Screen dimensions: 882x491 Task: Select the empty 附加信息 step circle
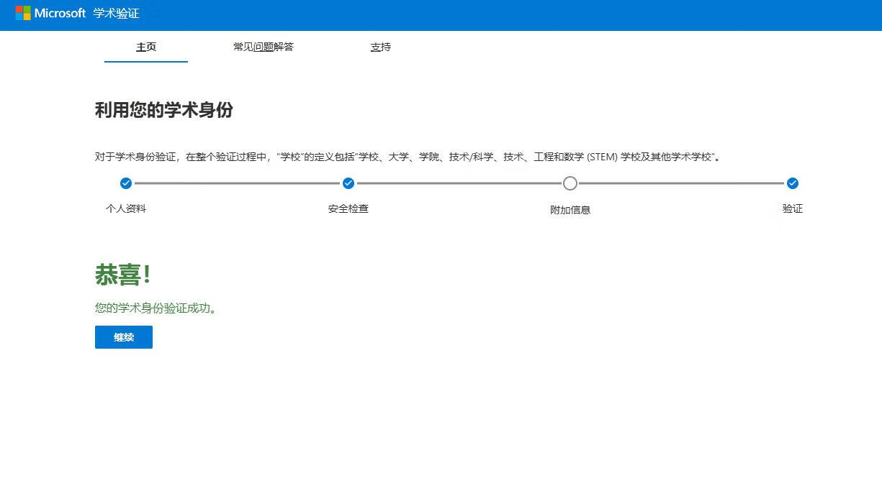[x=570, y=183]
